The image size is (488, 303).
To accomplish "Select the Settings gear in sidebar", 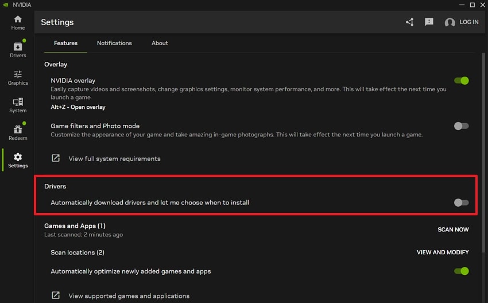I will (x=18, y=160).
